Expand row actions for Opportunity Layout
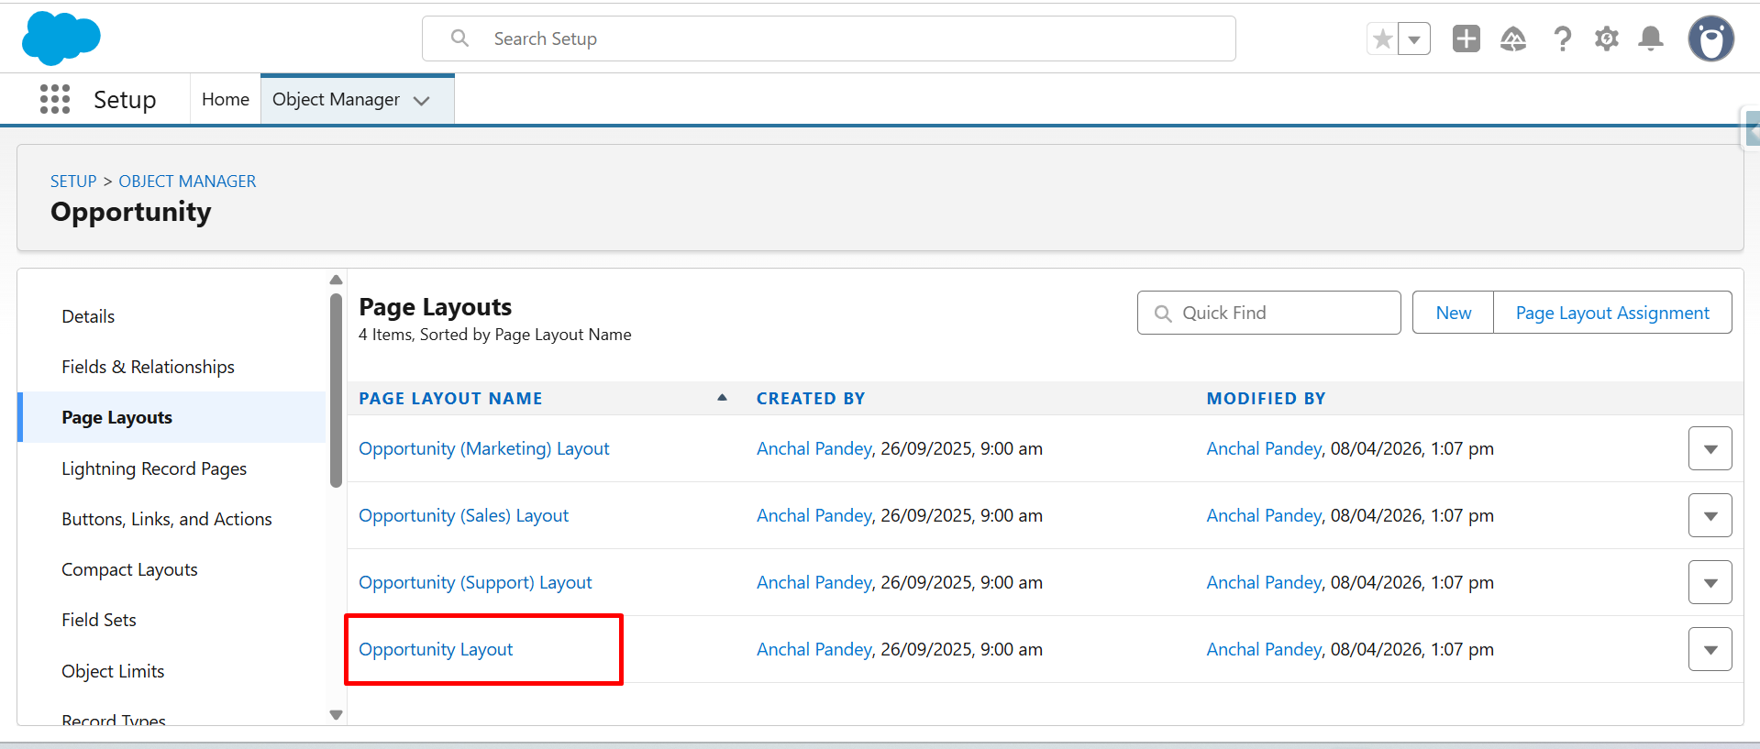Viewport: 1760px width, 749px height. tap(1710, 649)
